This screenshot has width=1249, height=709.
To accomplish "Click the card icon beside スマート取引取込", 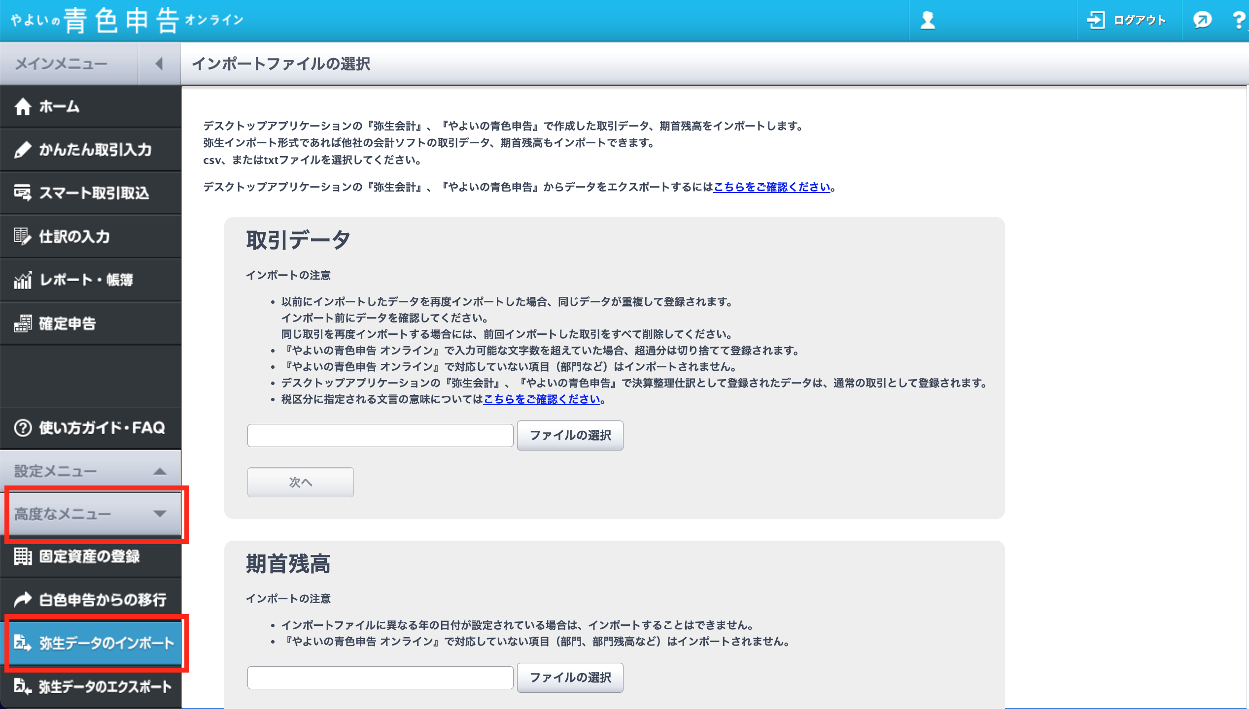I will point(23,193).
